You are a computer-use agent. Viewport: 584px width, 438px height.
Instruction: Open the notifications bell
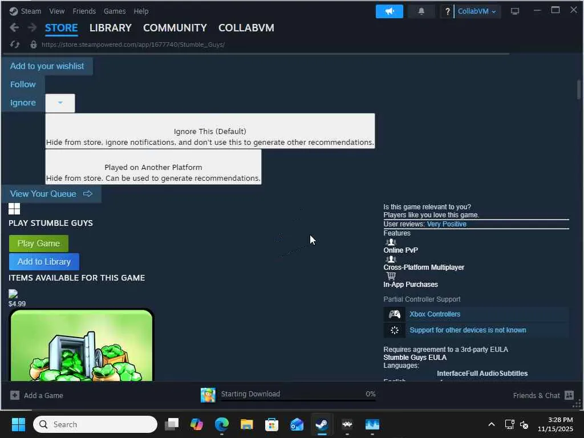pos(421,11)
